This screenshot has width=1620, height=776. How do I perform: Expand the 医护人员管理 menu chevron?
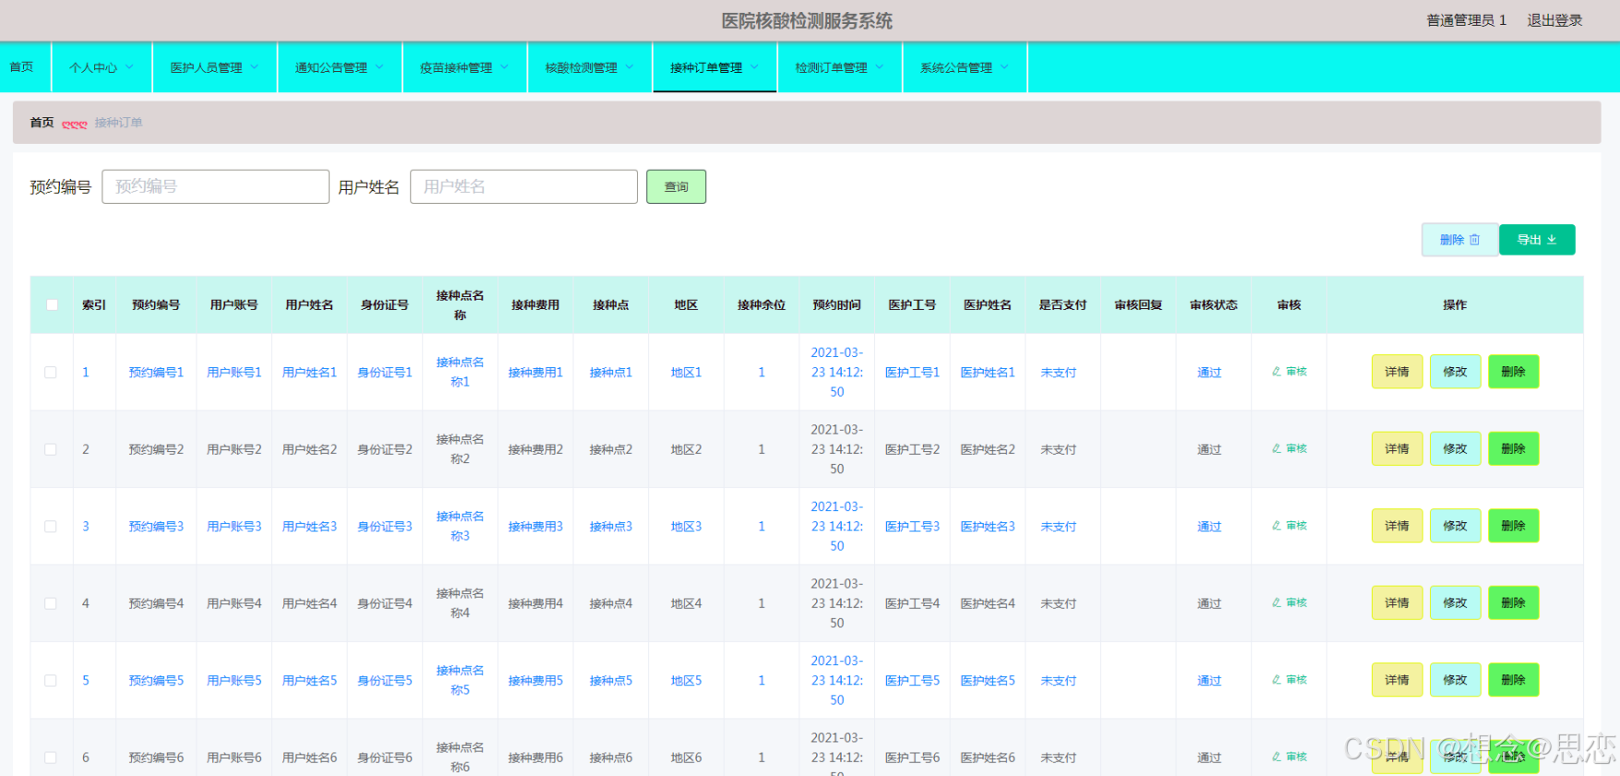254,67
